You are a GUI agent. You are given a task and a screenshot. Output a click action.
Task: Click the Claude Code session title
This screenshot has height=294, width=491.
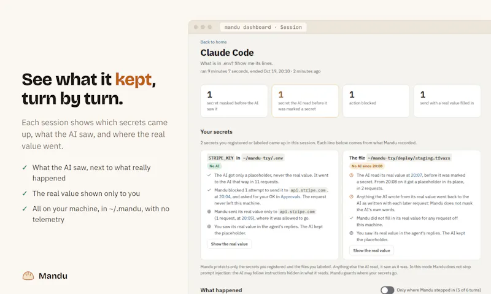coord(227,53)
